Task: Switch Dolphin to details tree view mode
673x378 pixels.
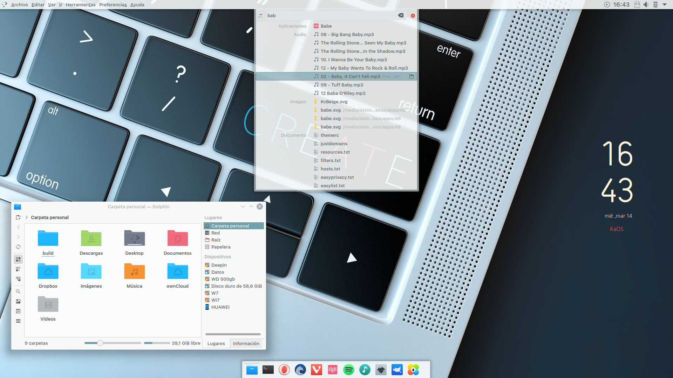Action: point(18,279)
